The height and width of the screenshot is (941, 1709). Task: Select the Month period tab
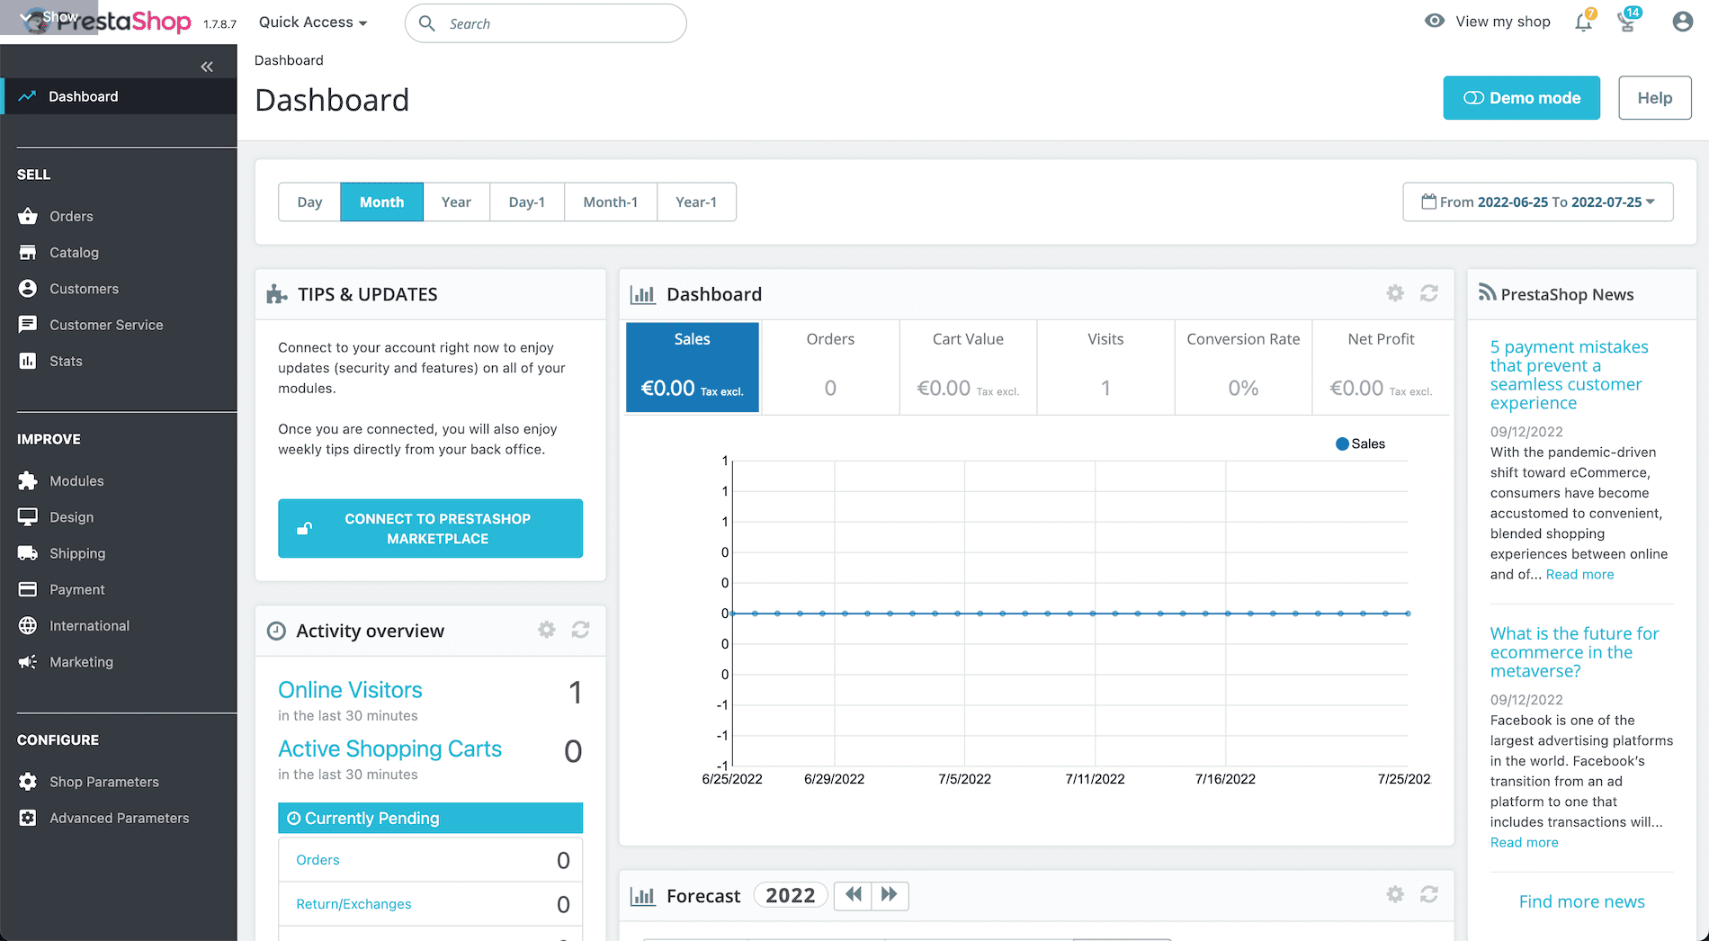pyautogui.click(x=381, y=202)
